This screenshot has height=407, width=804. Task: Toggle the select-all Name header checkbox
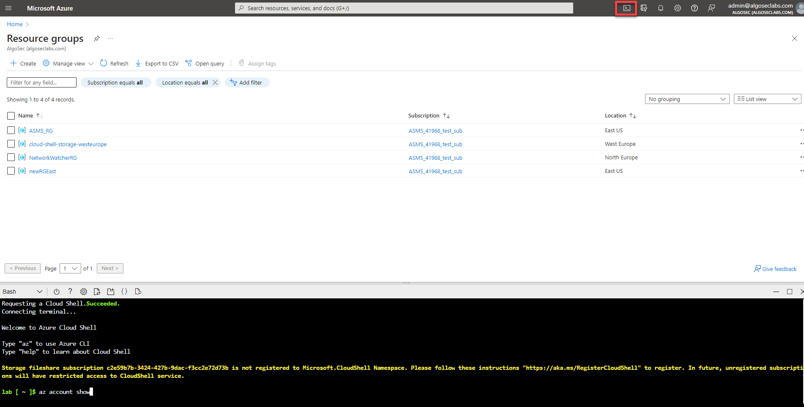(x=11, y=116)
